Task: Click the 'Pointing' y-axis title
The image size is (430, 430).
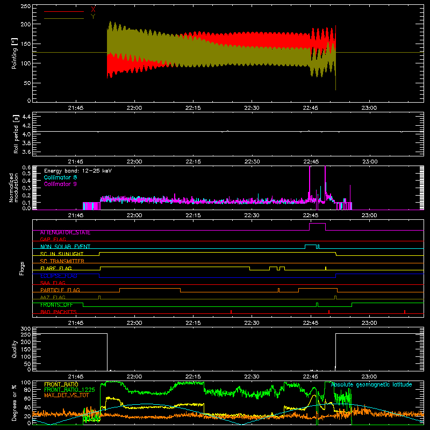Action: (15, 53)
